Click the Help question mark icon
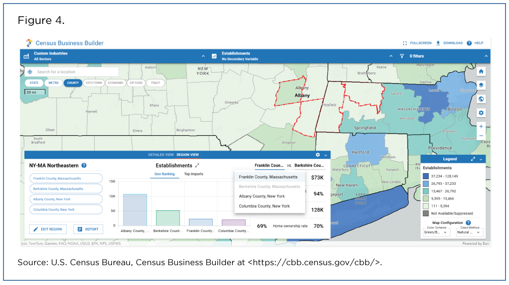This screenshot has width=509, height=285. (x=469, y=43)
